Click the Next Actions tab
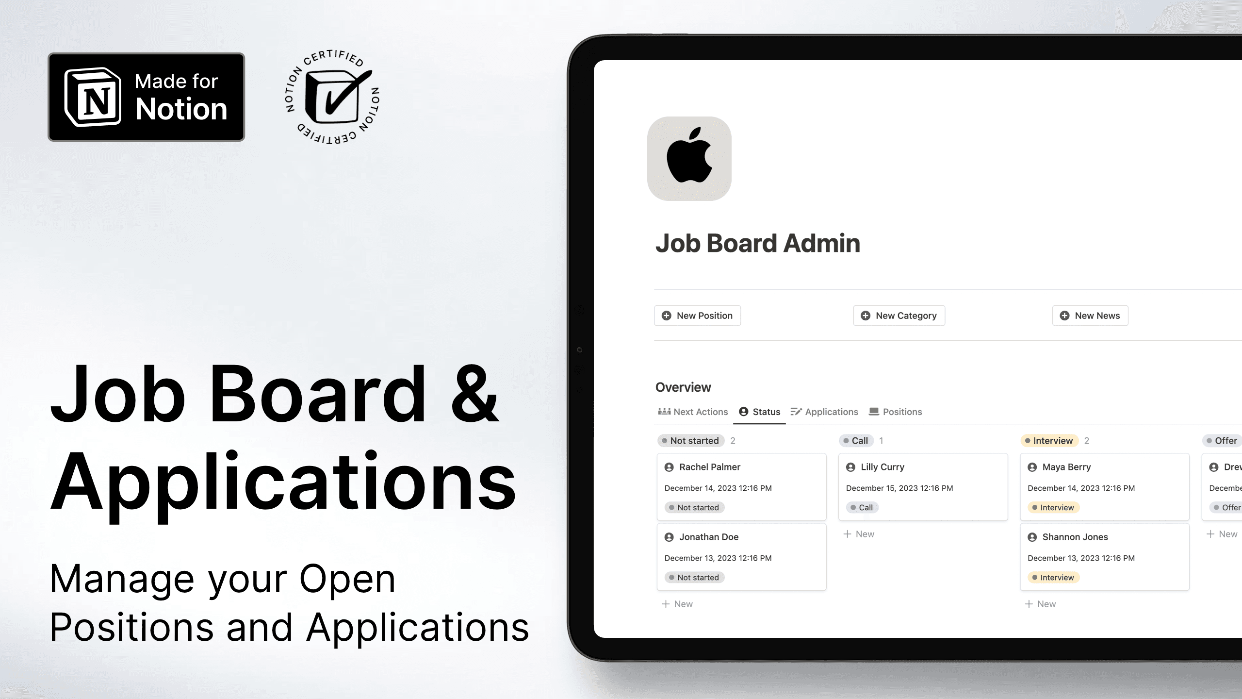 pos(693,411)
